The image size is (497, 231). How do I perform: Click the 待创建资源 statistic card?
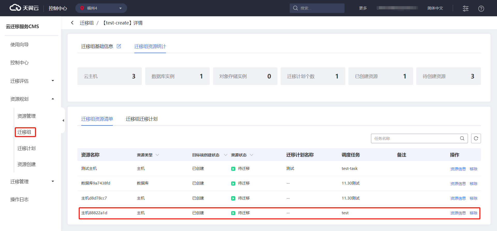pyautogui.click(x=448, y=76)
